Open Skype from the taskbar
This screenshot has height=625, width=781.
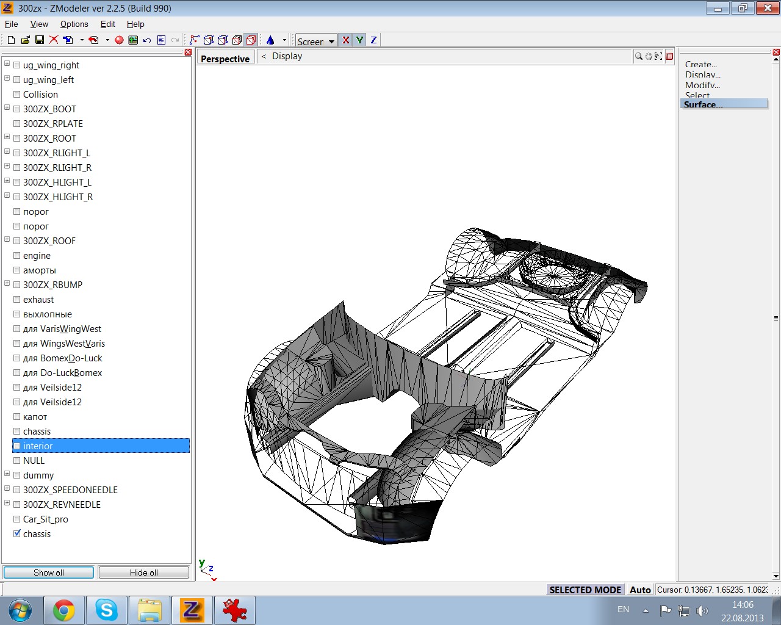106,610
